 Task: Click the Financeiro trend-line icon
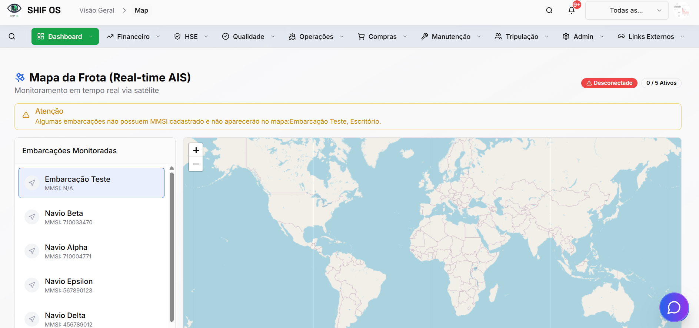click(x=110, y=36)
